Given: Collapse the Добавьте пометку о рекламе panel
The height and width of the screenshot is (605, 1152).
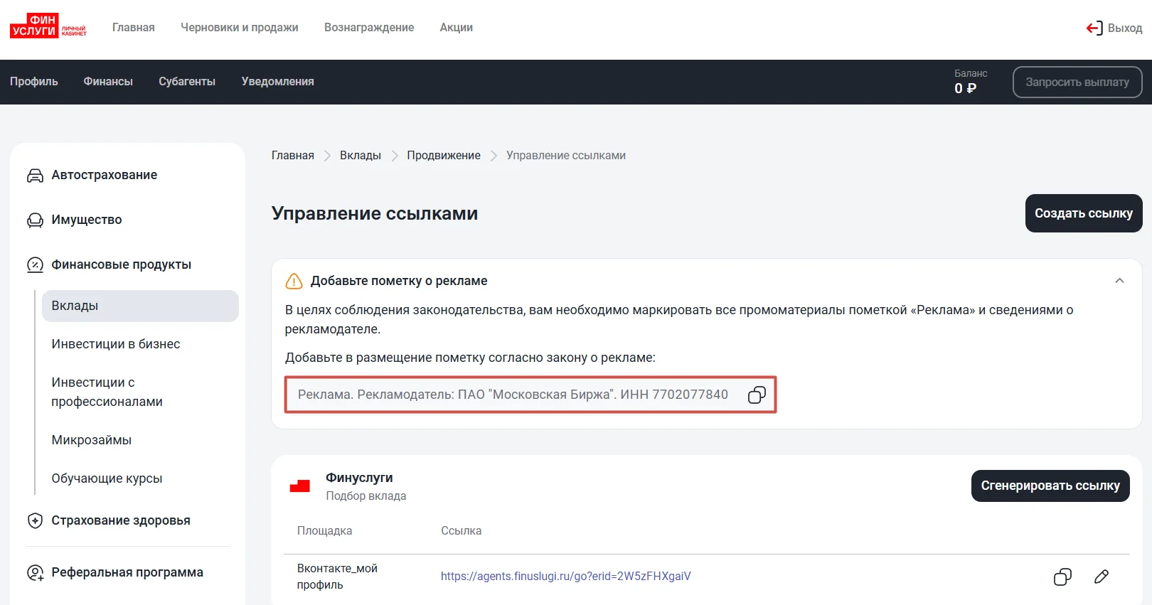Looking at the screenshot, I should tap(1119, 281).
